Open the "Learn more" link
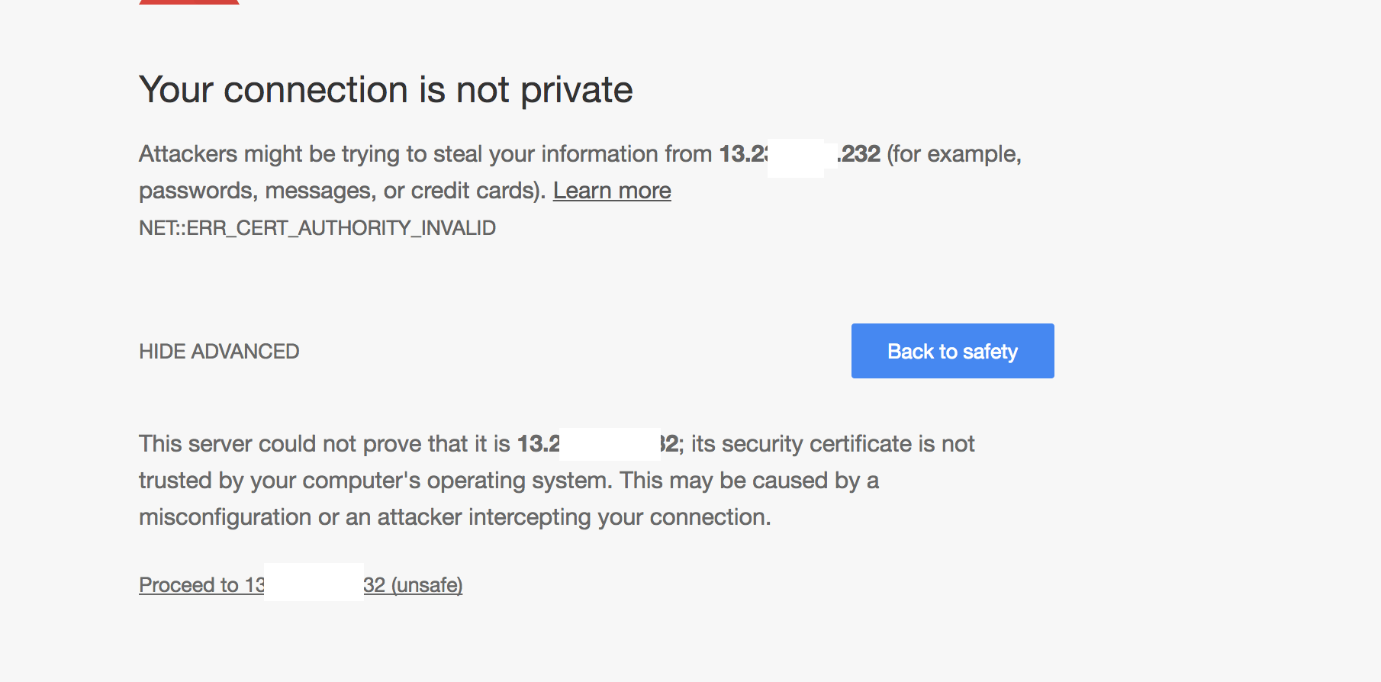This screenshot has width=1381, height=682. point(612,191)
